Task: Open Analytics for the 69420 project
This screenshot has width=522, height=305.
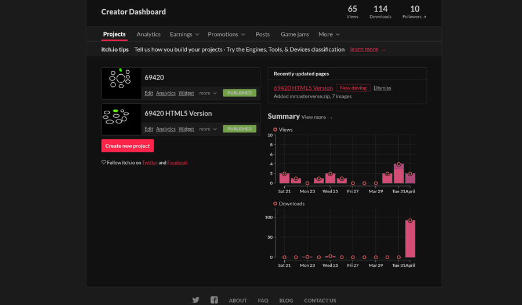Action: click(165, 93)
